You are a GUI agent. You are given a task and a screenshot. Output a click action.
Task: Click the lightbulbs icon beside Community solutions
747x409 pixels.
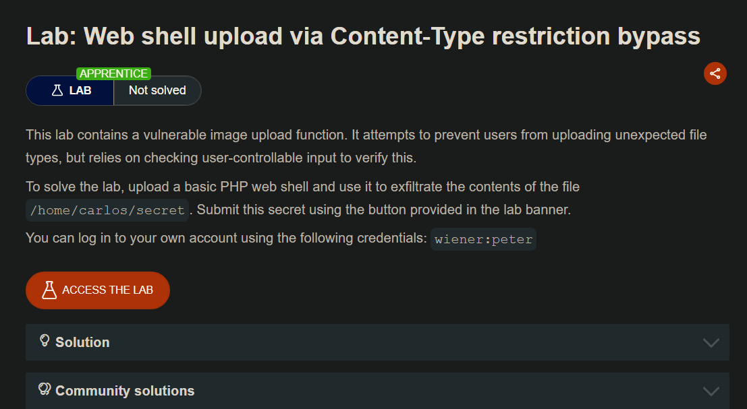(45, 389)
